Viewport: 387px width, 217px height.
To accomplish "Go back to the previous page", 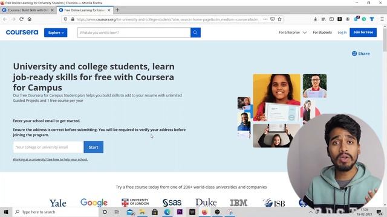I will coord(5,19).
